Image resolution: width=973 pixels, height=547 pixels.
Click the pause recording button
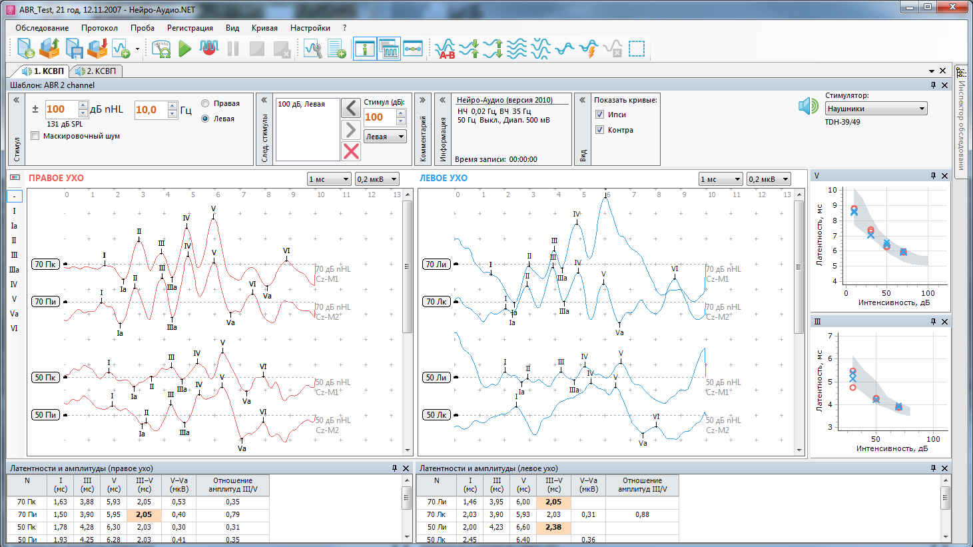(233, 49)
